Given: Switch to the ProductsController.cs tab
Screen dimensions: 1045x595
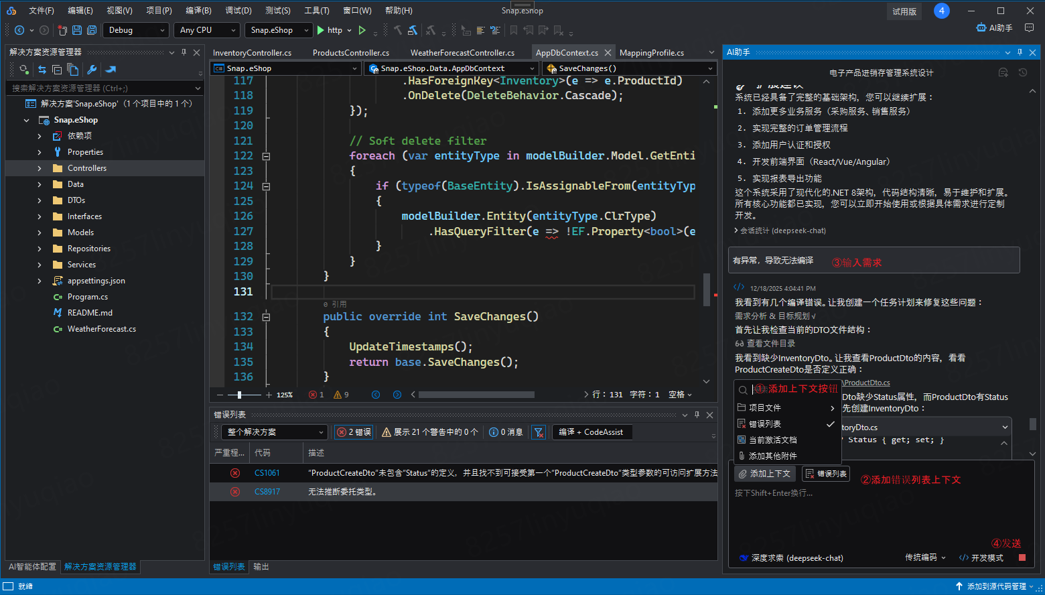Looking at the screenshot, I should tap(350, 52).
